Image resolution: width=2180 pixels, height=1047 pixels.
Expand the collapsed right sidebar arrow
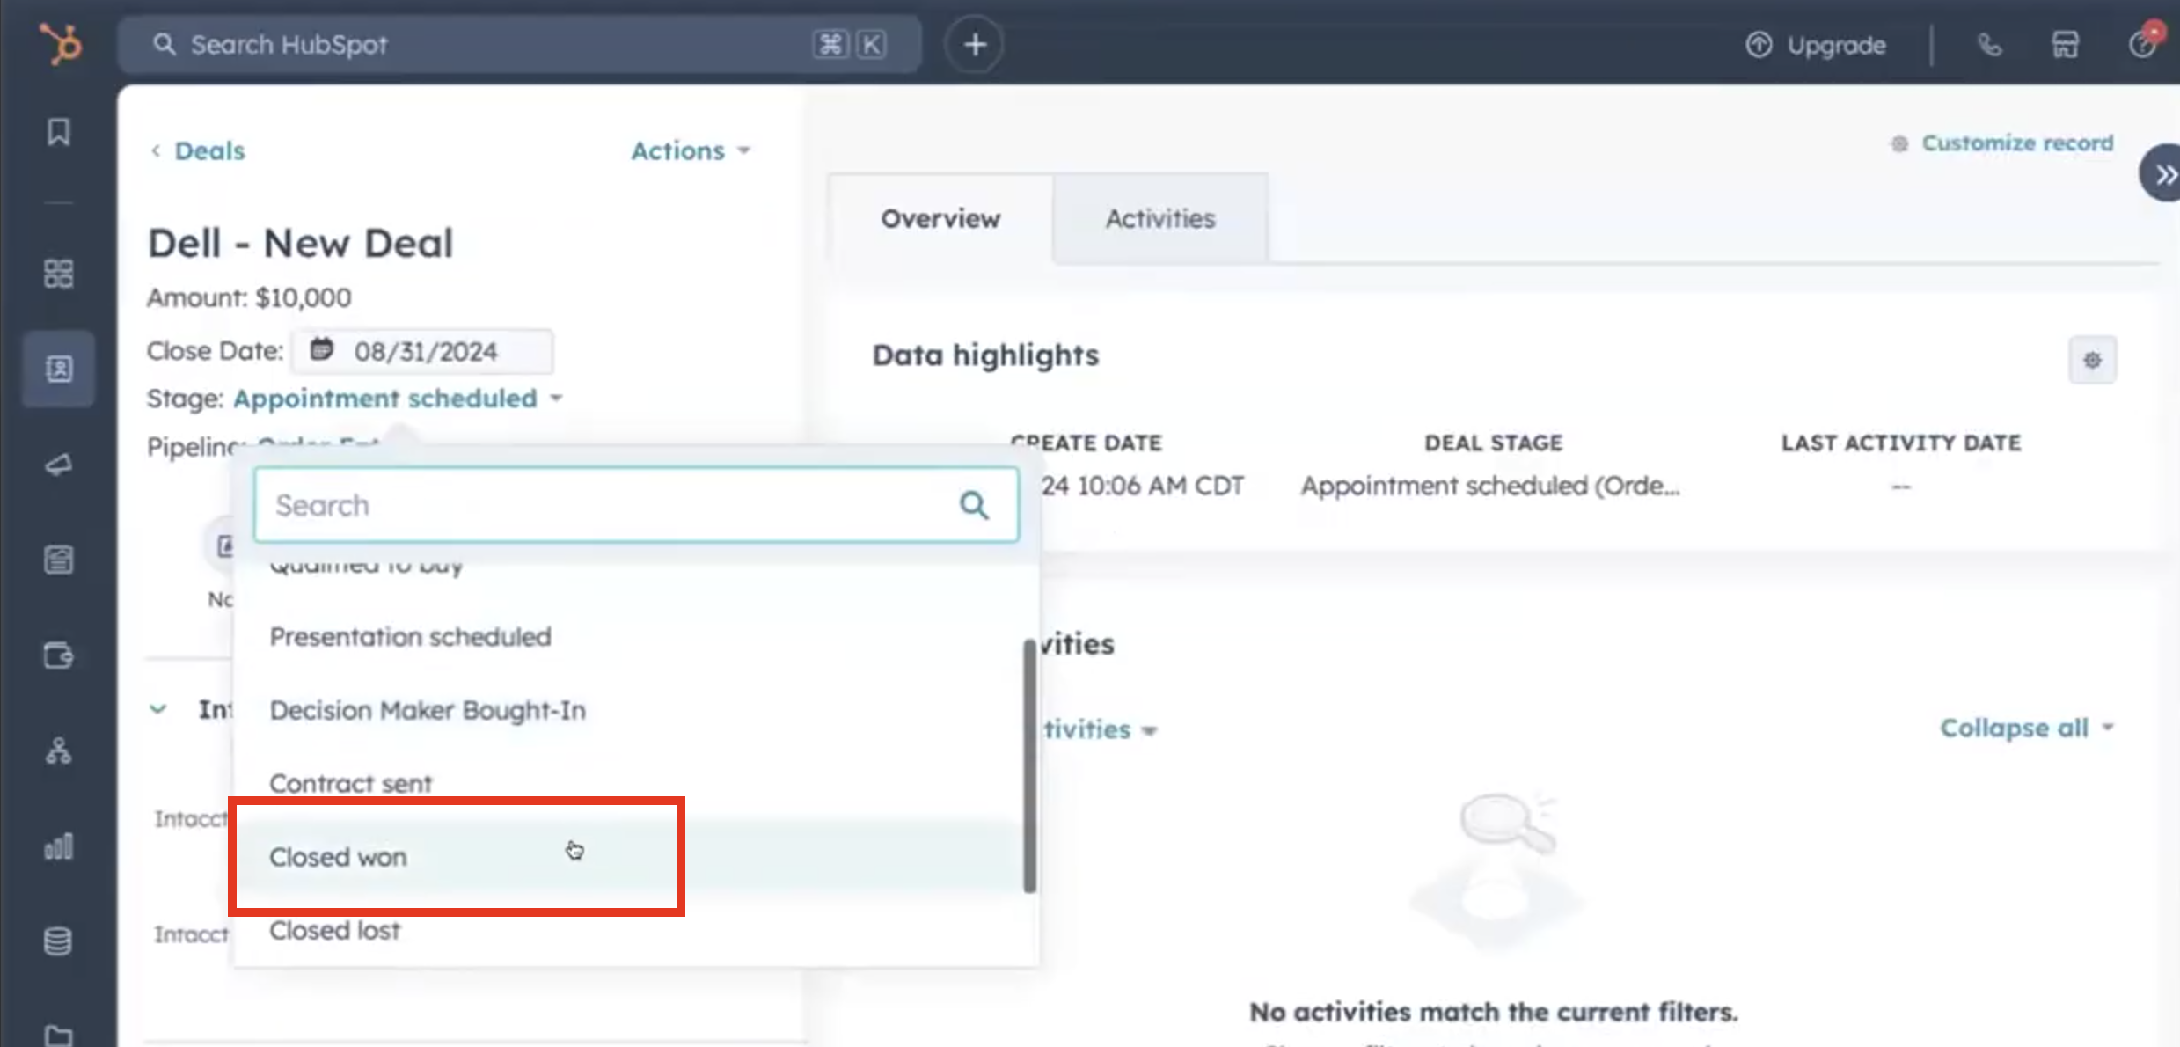pyautogui.click(x=2162, y=173)
